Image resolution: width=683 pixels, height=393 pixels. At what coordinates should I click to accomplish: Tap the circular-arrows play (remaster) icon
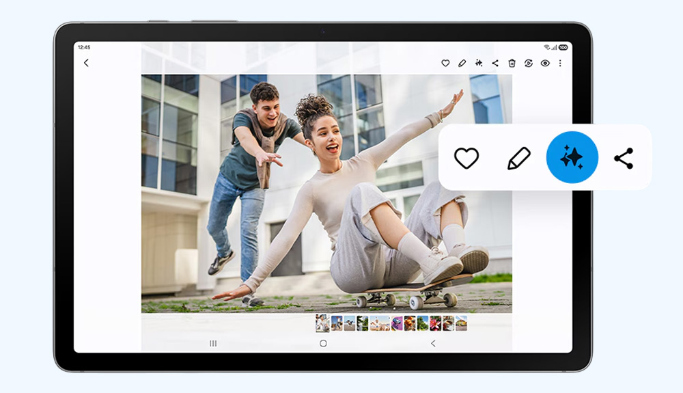pos(529,63)
